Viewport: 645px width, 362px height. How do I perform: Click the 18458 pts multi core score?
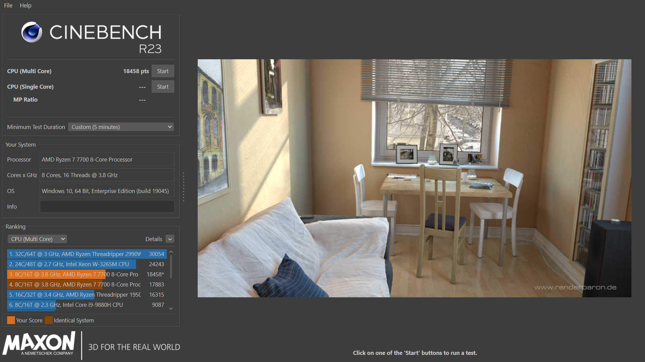tap(136, 71)
